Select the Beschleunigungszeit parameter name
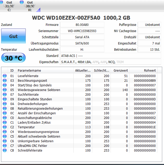 click(32, 81)
